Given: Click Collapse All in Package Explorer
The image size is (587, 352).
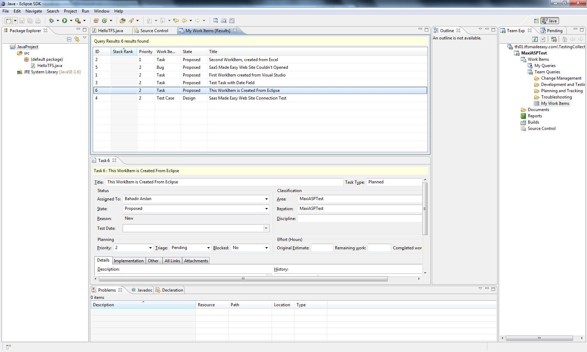Looking at the screenshot, I should 69,39.
